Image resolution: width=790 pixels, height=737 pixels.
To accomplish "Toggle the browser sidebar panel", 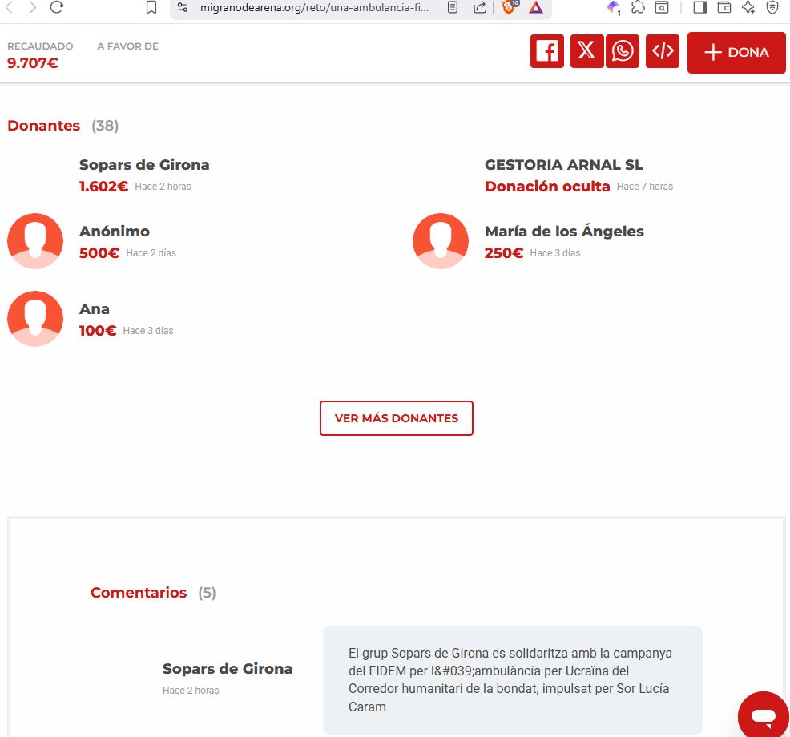I will (x=699, y=7).
